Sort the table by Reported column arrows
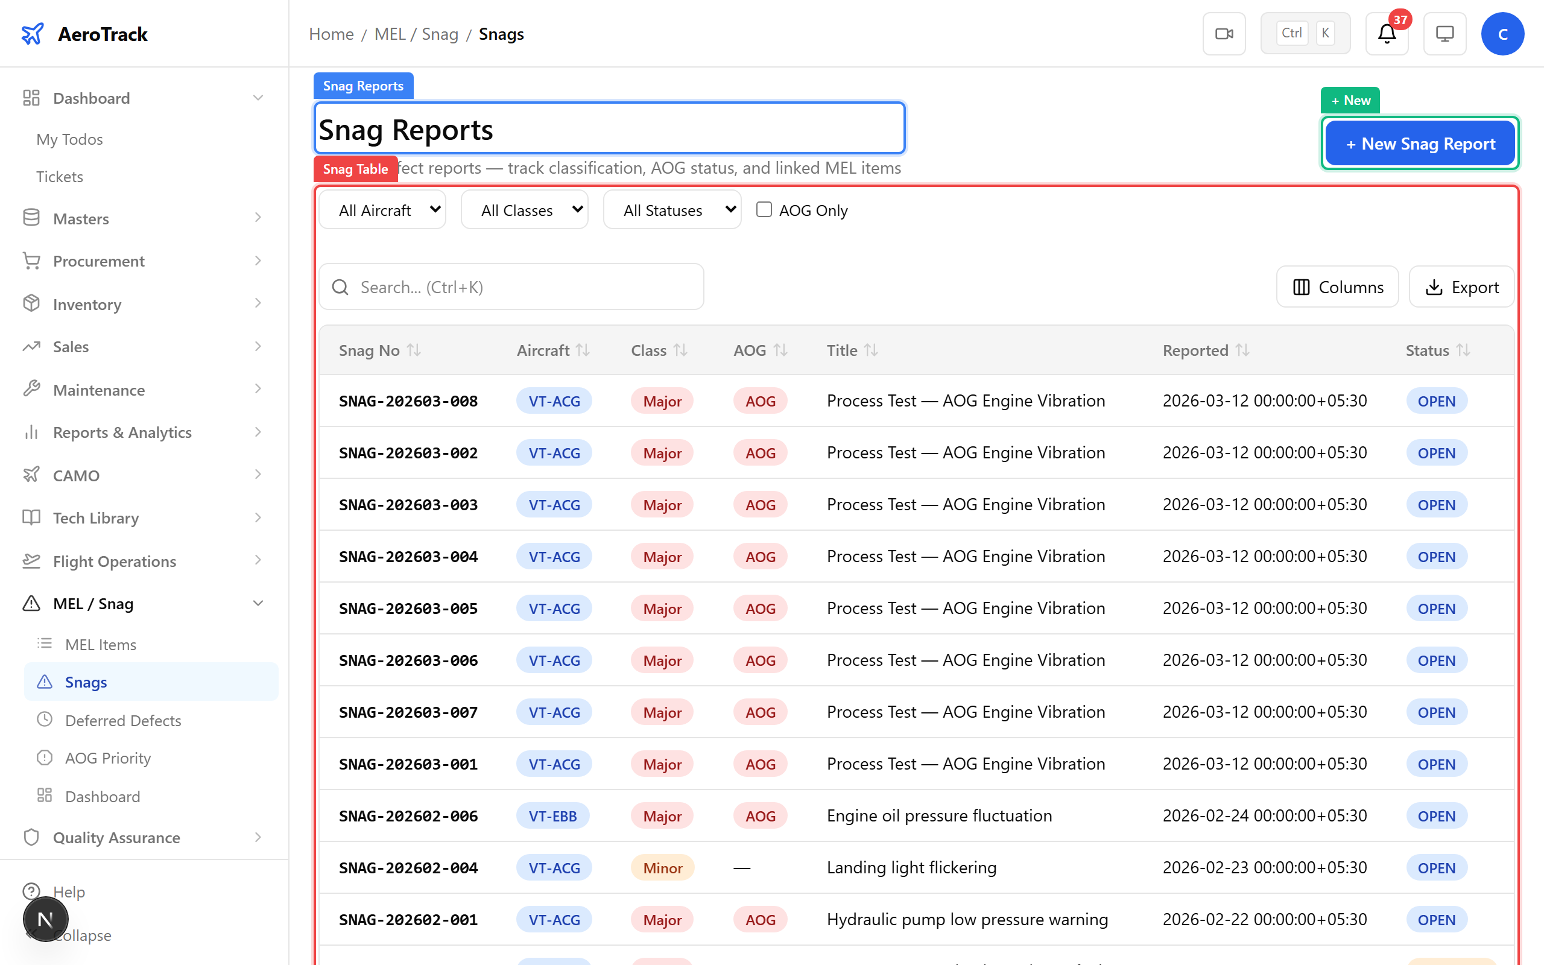 tap(1242, 350)
